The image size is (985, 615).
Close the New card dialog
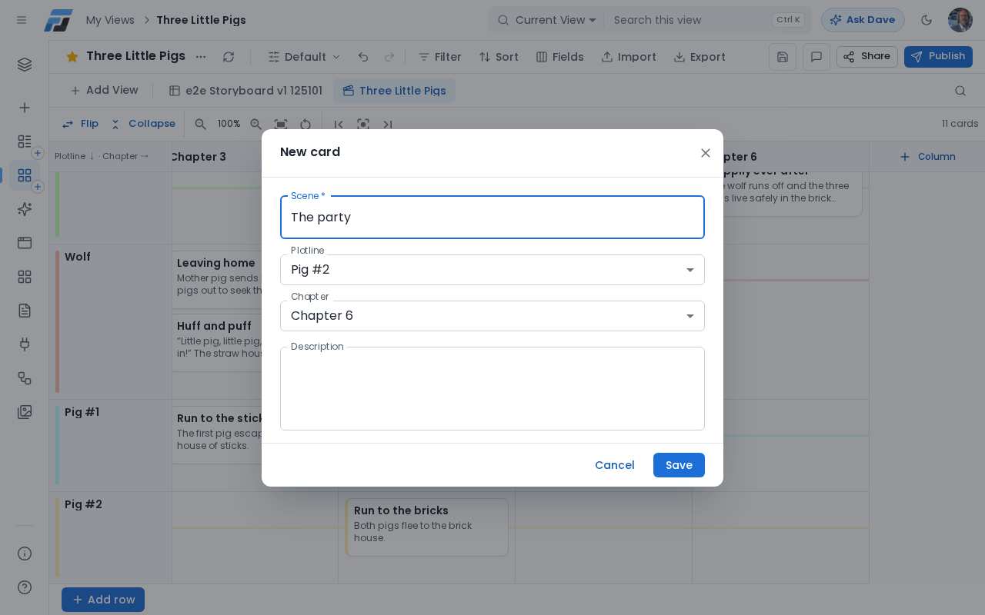pyautogui.click(x=706, y=153)
